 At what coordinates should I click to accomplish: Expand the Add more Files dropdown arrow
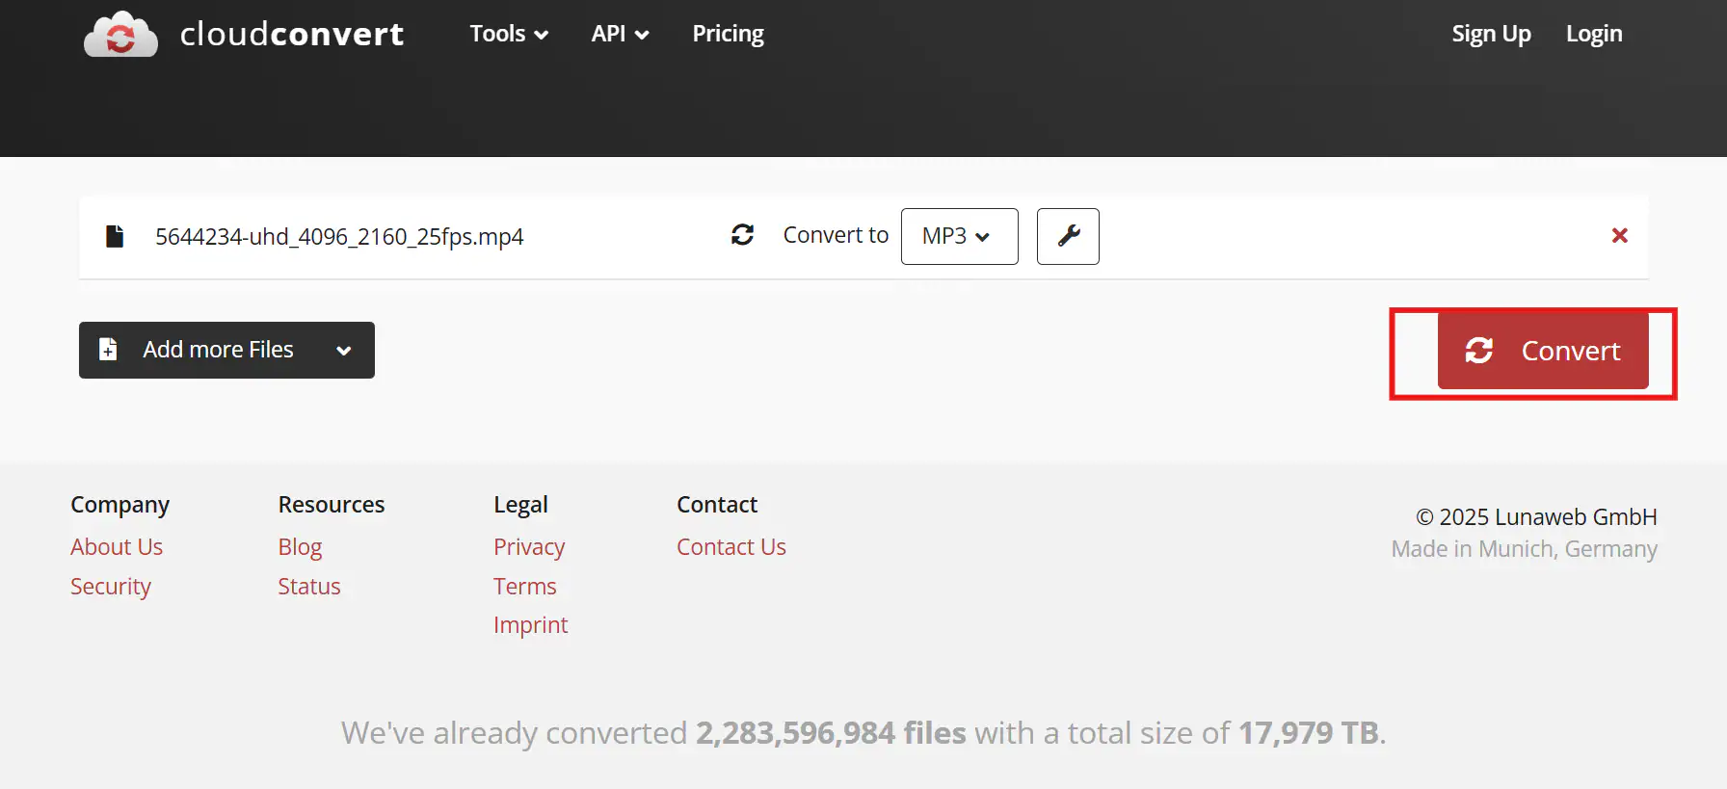[x=344, y=351]
